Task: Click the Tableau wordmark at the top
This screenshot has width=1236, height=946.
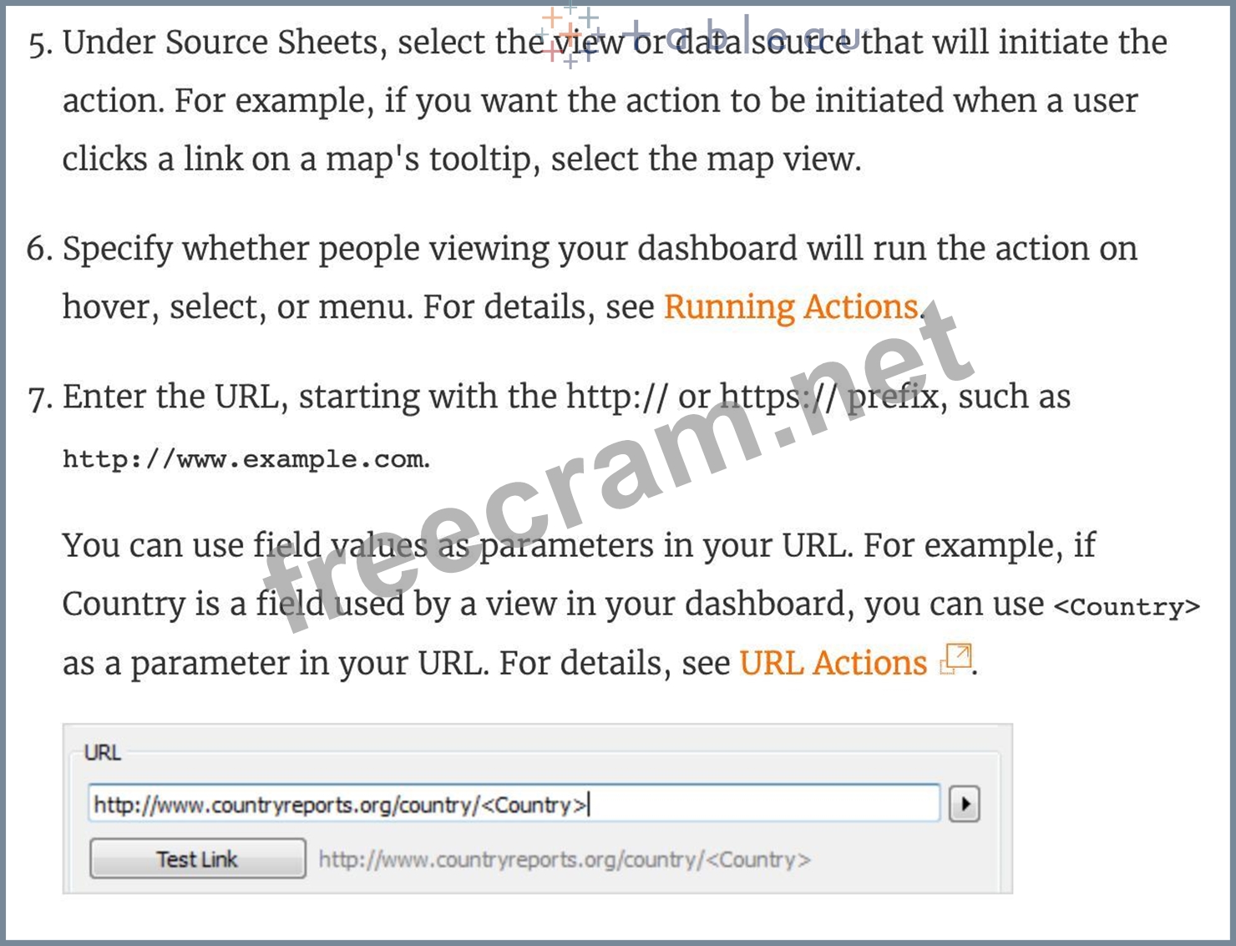Action: (735, 38)
